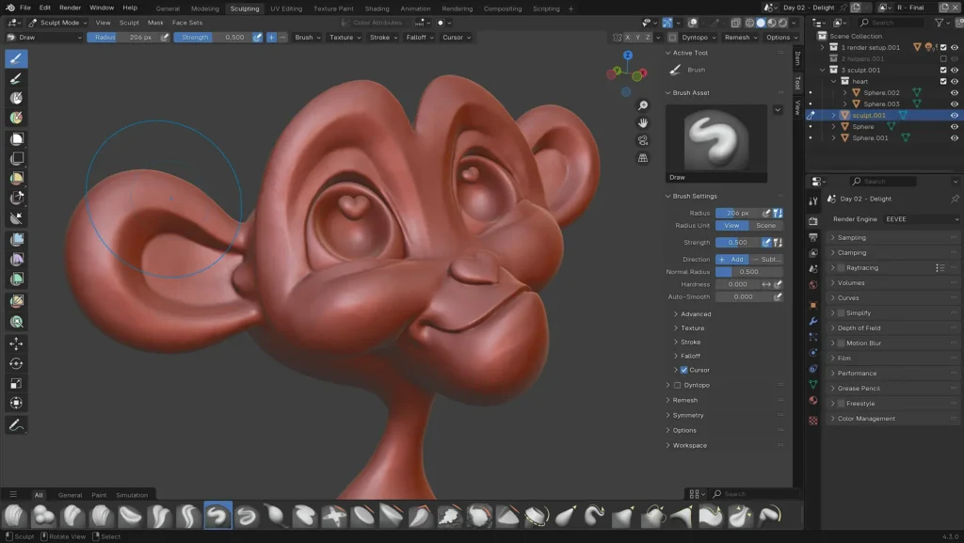Switch to the UV Editing workspace tab

[x=286, y=8]
